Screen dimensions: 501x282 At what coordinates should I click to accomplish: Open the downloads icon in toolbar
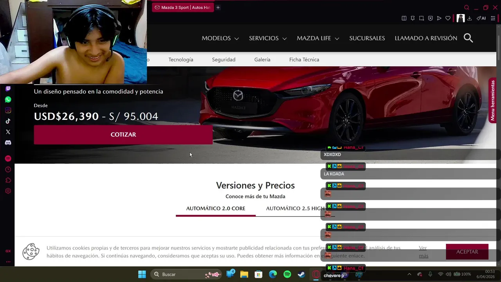click(469, 18)
